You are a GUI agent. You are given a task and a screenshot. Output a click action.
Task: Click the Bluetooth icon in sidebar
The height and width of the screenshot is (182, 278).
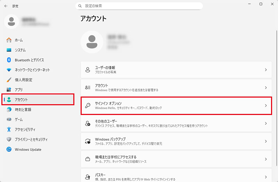9,60
